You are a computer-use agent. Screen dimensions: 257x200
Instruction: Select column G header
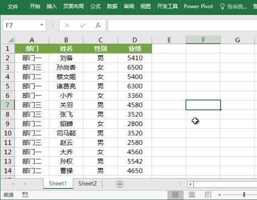coord(237,40)
